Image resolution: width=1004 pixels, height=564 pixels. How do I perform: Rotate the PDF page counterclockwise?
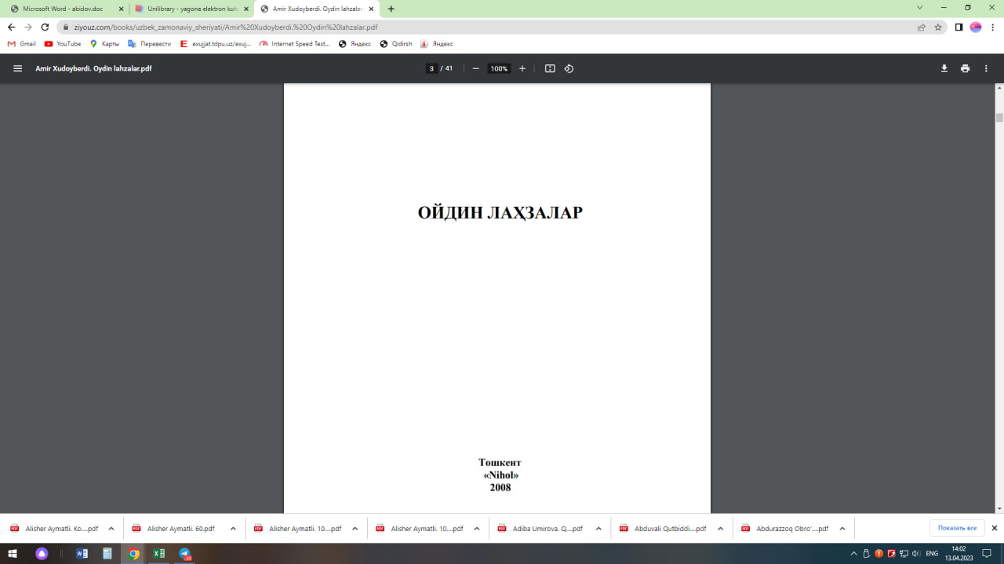coord(569,68)
